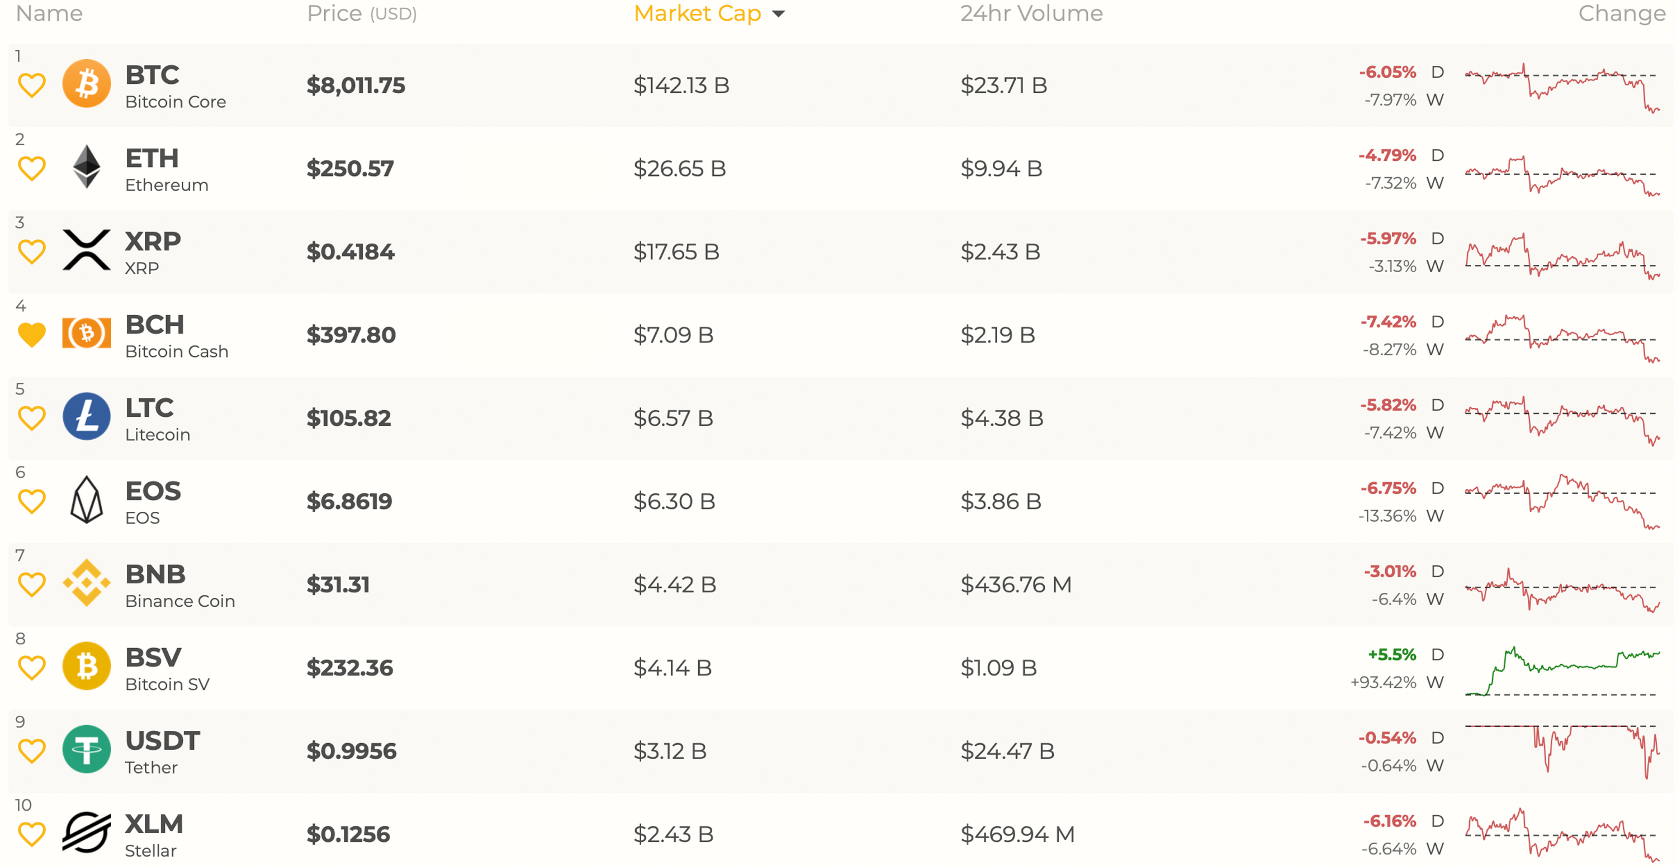Open the Bitcoin Cash BCH name link

[154, 325]
